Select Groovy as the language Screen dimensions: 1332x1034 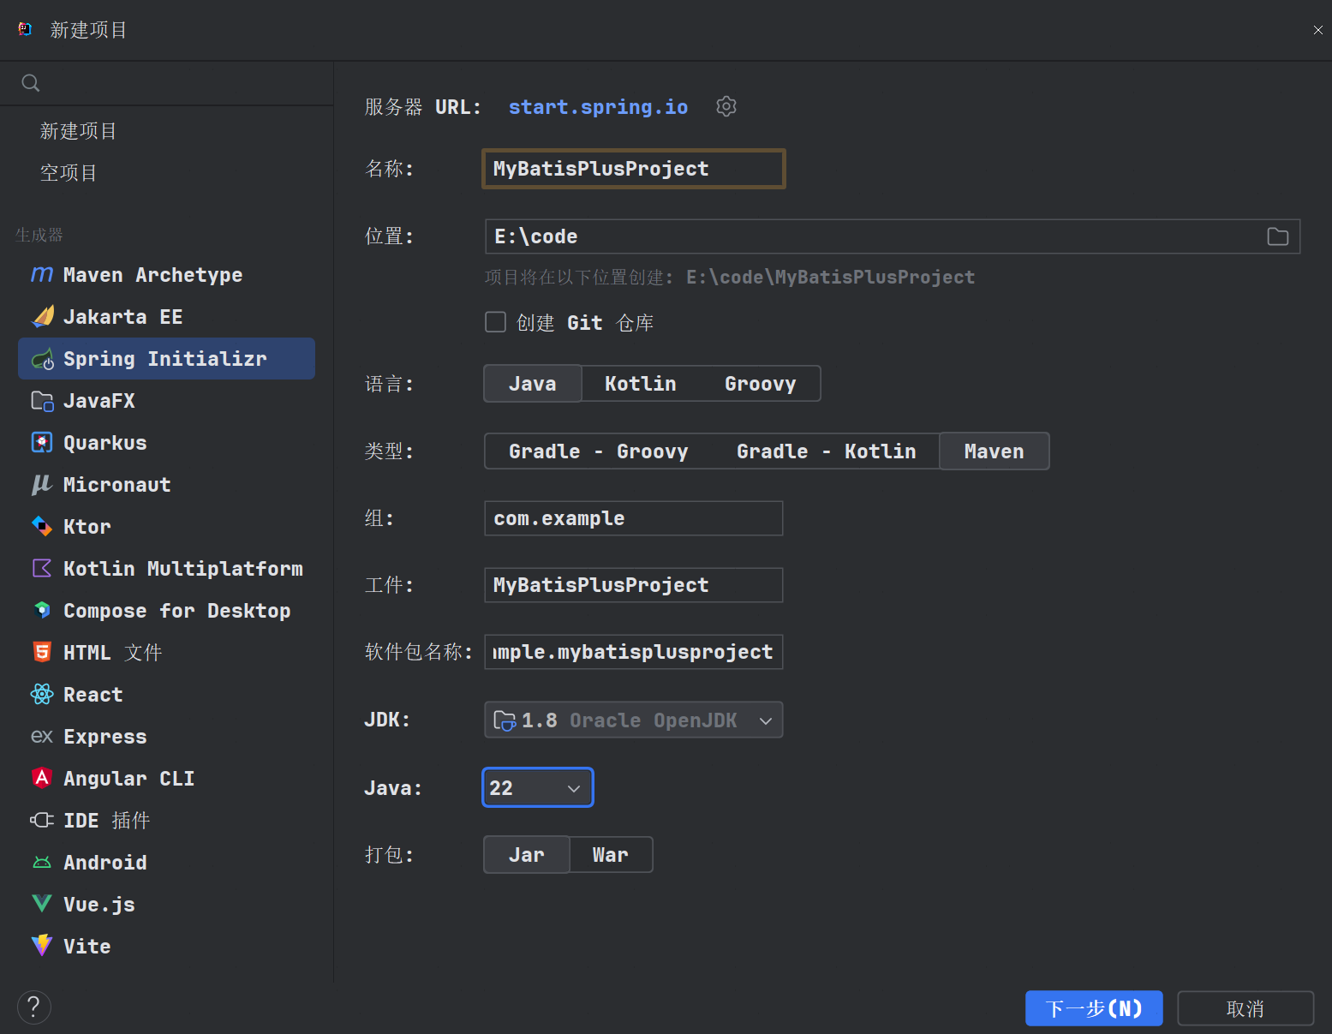(761, 384)
